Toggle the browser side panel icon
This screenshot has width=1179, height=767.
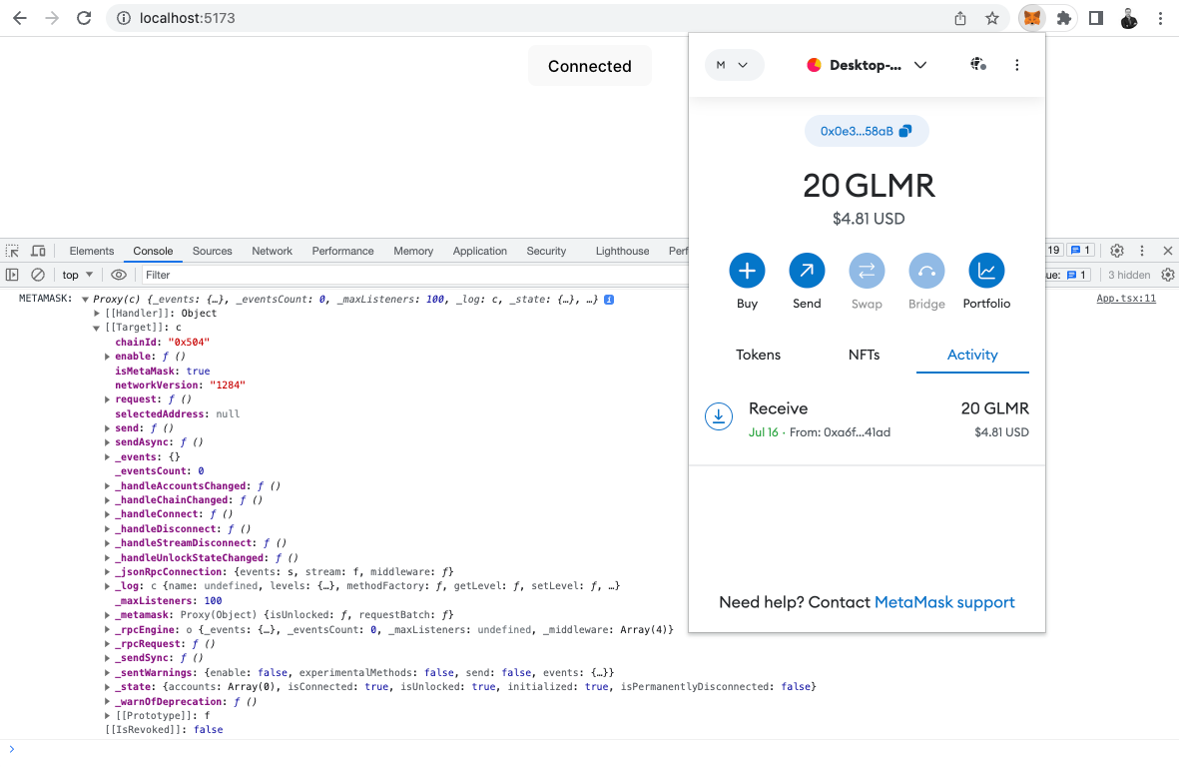click(x=1096, y=18)
